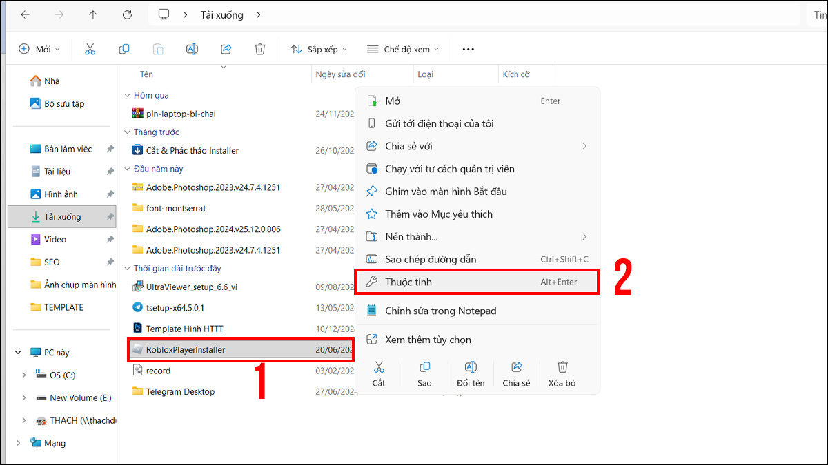Click the Share icon in the toolbar
This screenshot has height=465, width=828.
tap(226, 49)
